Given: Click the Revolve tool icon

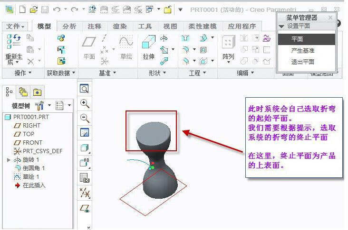Looking at the screenshot, I should coord(164,38).
